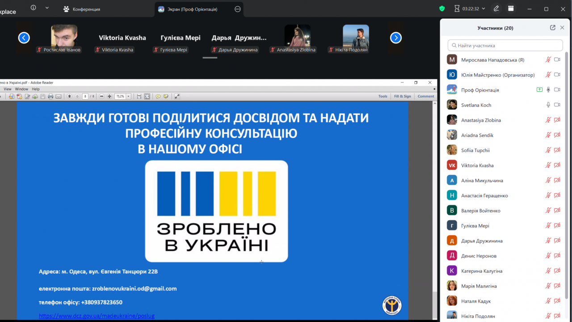Click the Fill & Sign button
Viewport: 572px width, 322px height.
[402, 96]
